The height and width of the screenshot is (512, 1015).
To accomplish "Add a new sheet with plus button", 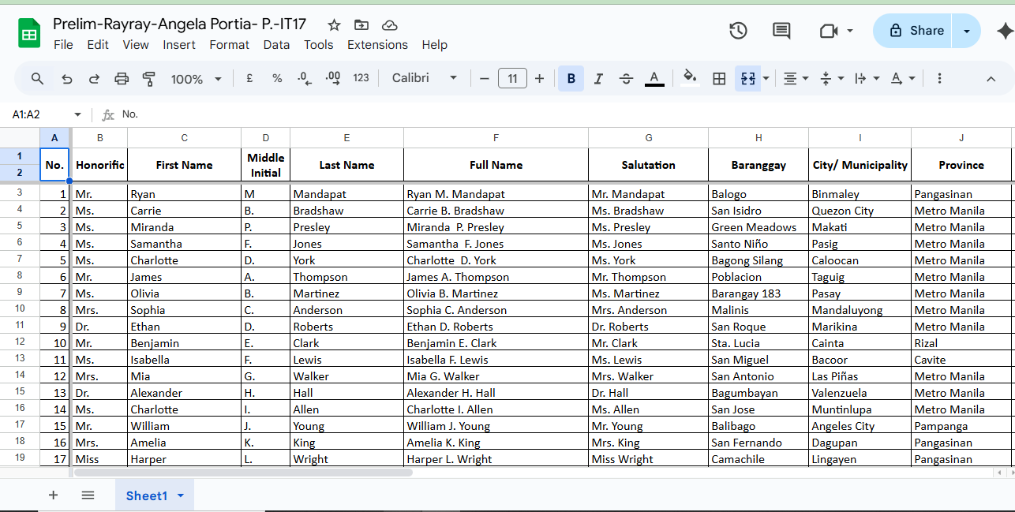I will pyautogui.click(x=54, y=495).
